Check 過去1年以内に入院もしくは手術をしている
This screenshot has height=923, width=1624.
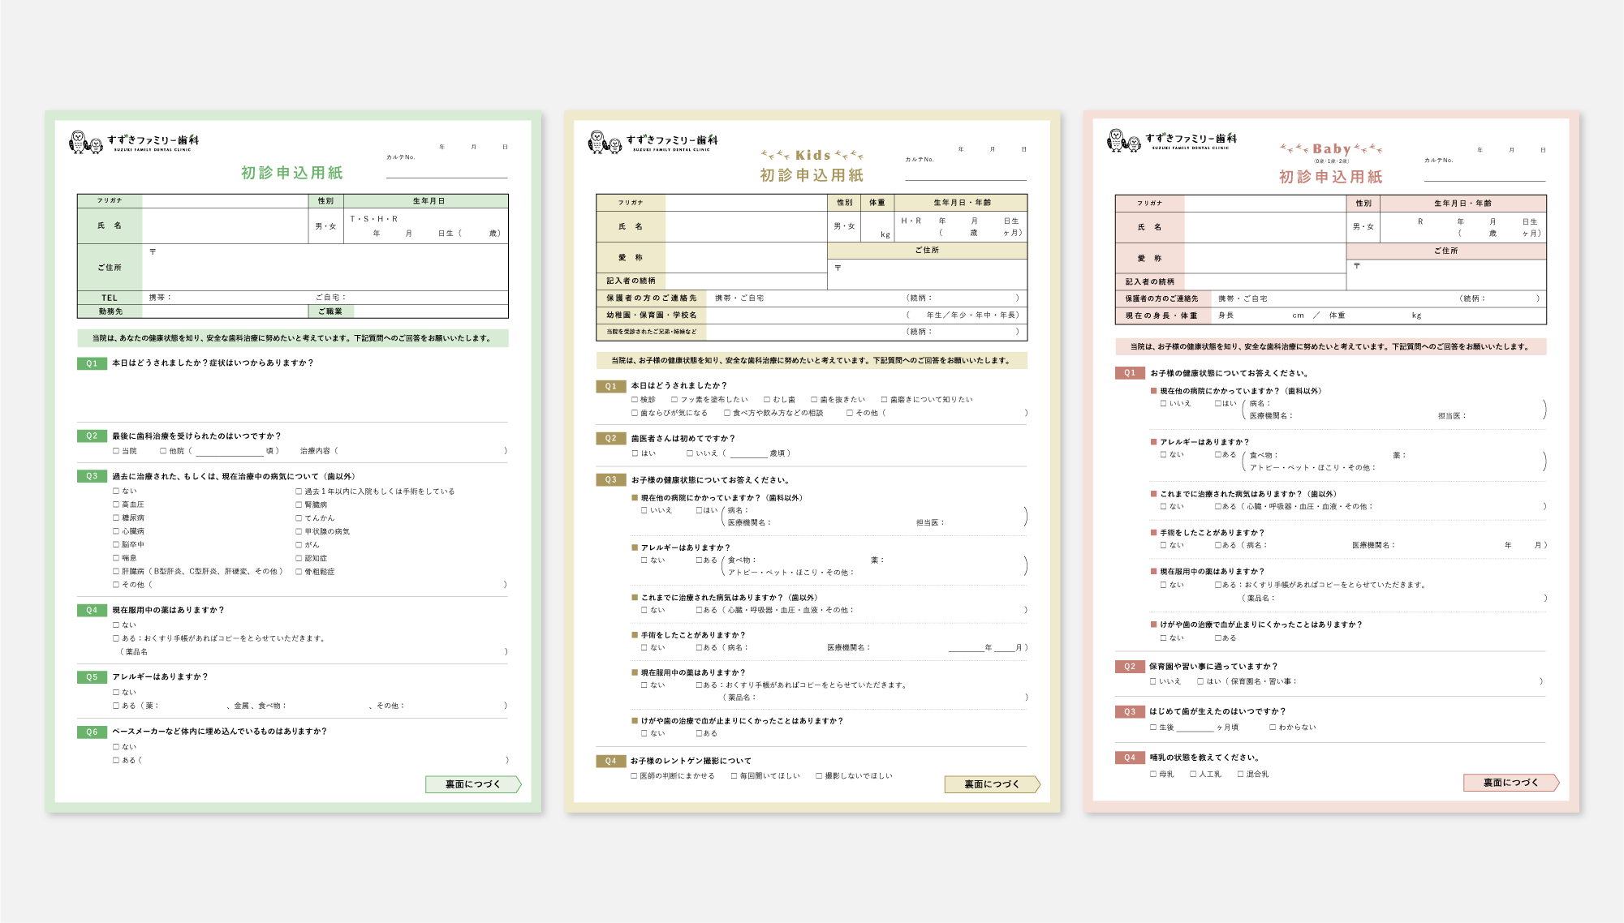point(299,492)
